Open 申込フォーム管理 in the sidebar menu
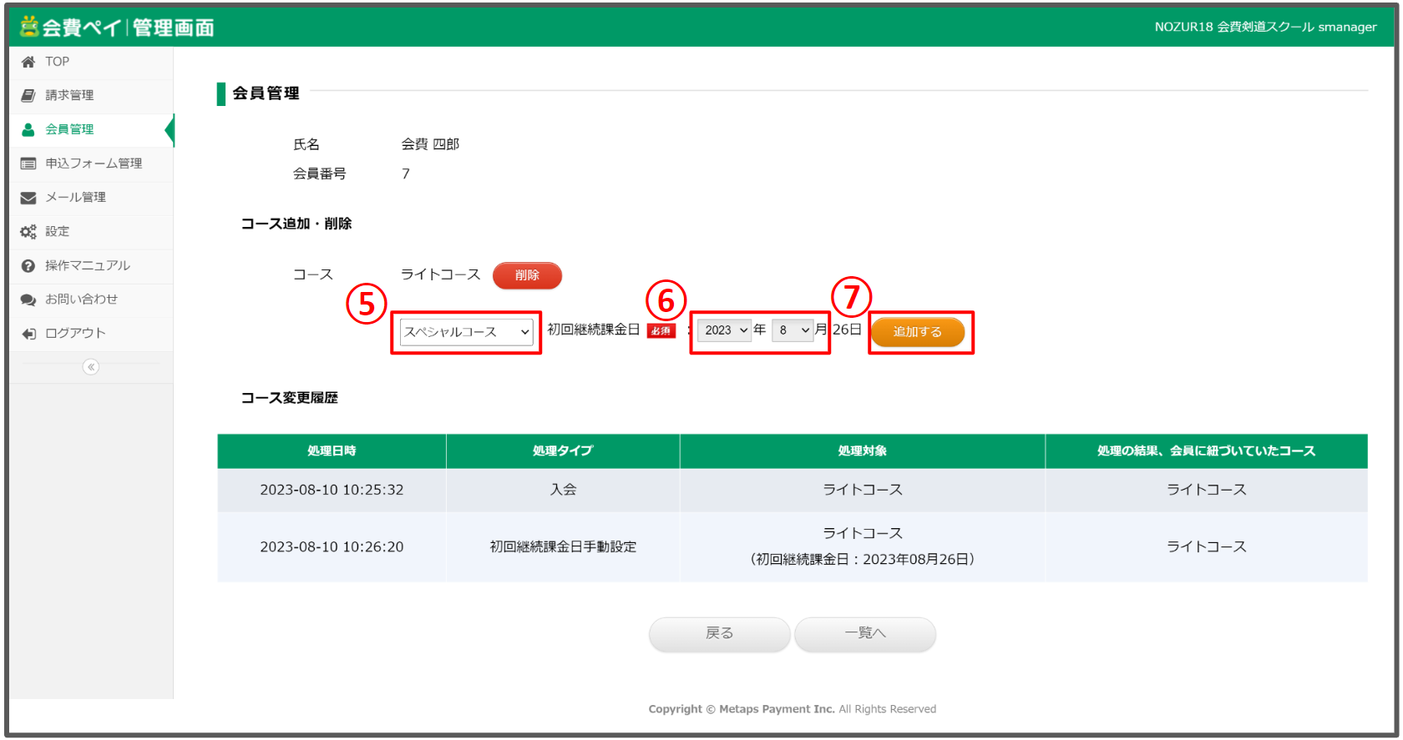Screen dimensions: 1403x740 pos(94,164)
